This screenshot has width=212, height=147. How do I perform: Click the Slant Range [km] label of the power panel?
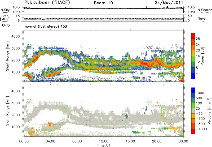[x=7, y=56]
